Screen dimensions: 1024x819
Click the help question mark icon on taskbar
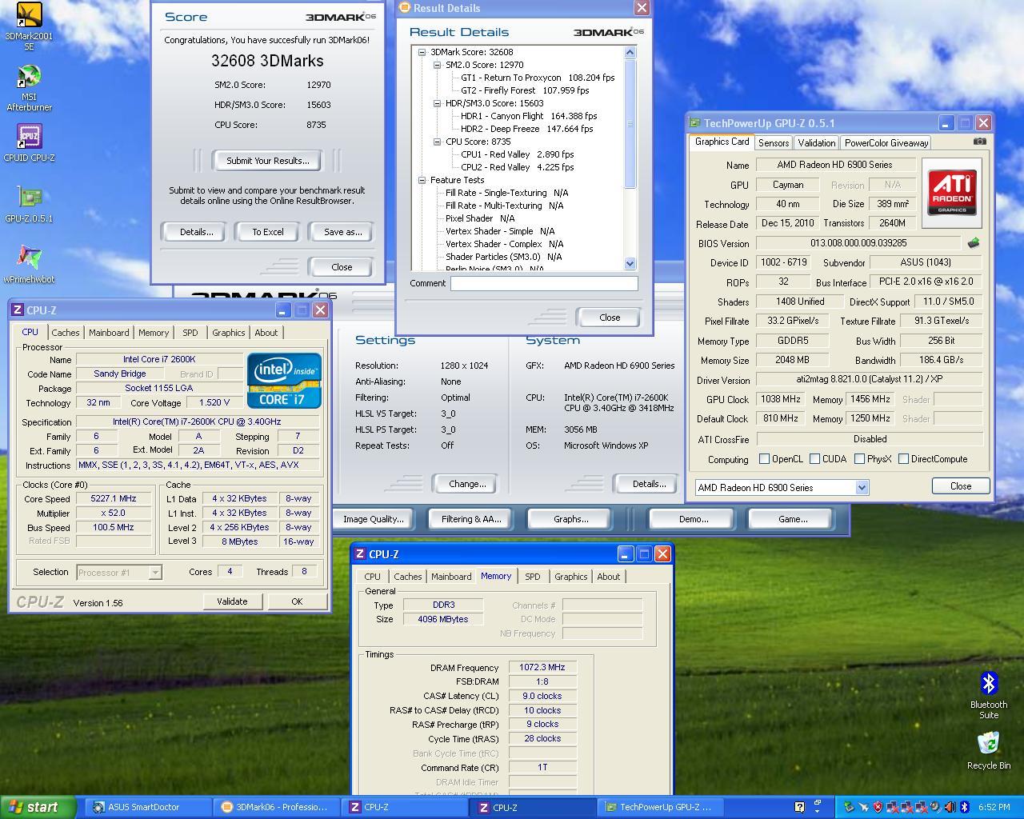pos(799,807)
